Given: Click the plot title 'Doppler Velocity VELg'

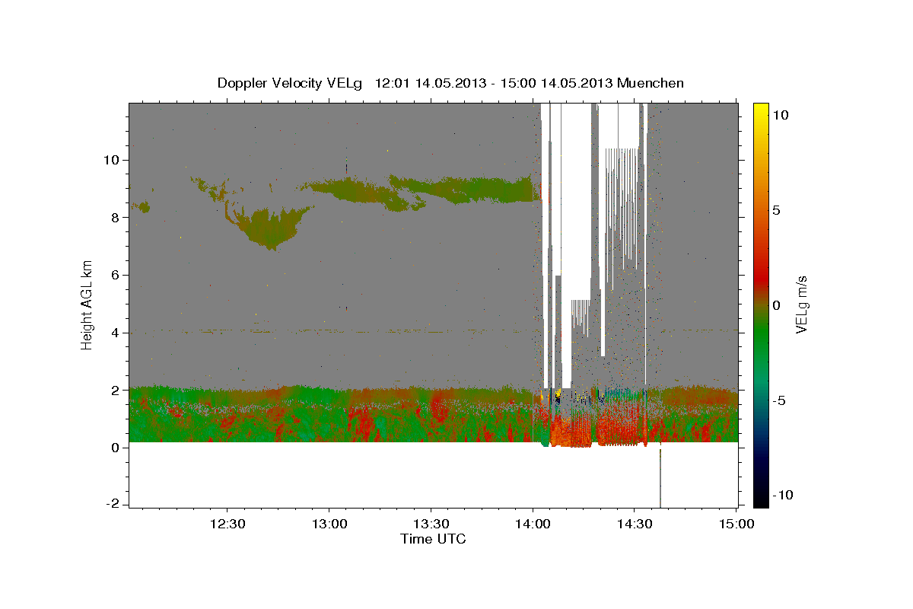Looking at the screenshot, I should [291, 83].
